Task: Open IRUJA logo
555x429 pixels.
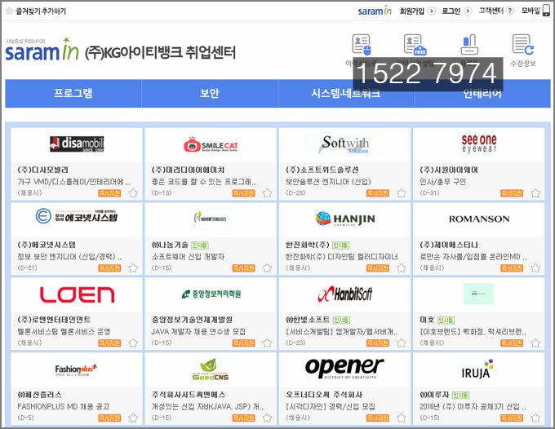Action: click(x=477, y=369)
